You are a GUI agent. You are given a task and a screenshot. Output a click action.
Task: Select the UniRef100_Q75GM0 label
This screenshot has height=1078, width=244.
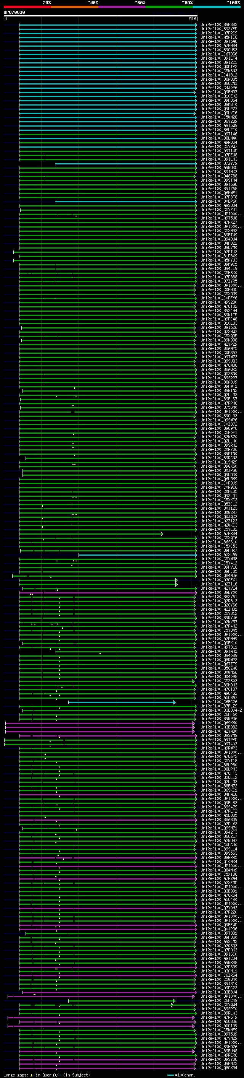[218, 407]
